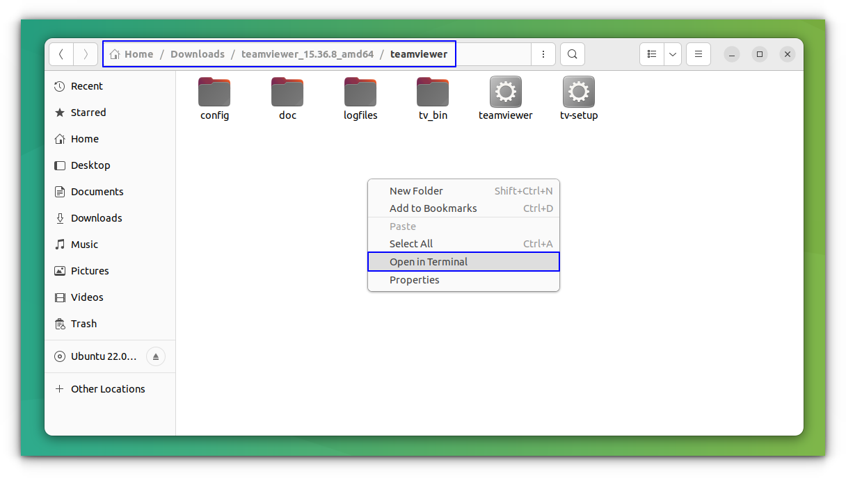The image size is (846, 478).
Task: Open Pictures in the sidebar
Action: click(110, 271)
